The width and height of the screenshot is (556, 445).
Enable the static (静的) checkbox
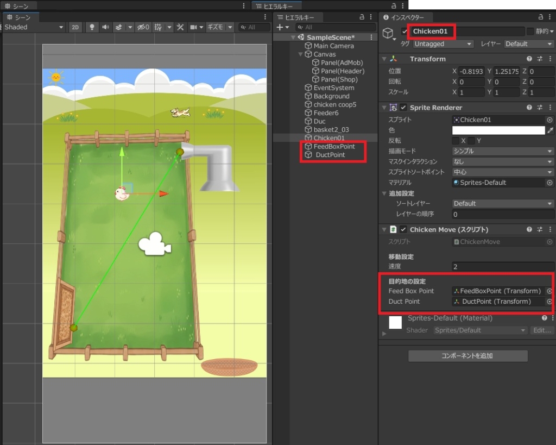tap(530, 32)
